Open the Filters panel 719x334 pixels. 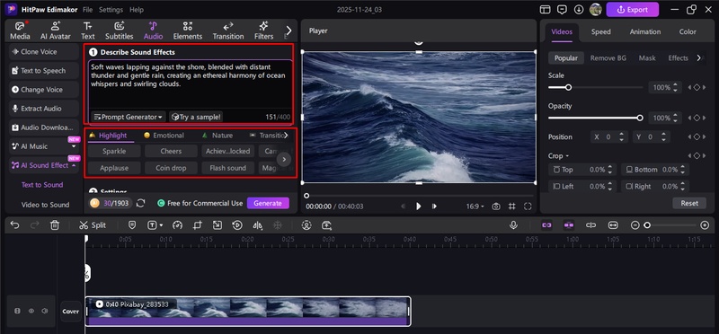pyautogui.click(x=263, y=31)
